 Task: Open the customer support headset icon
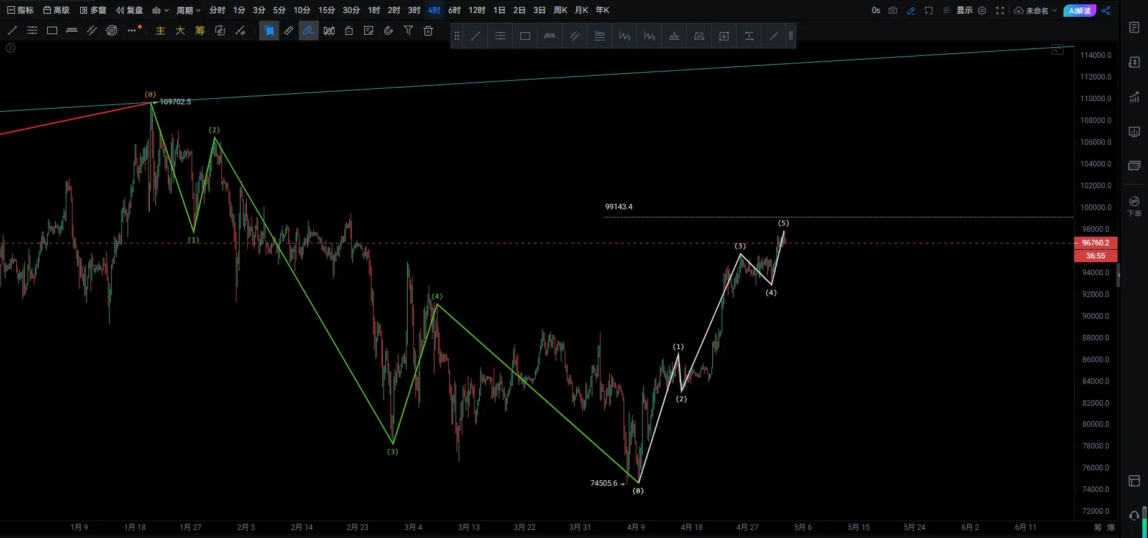1134,516
